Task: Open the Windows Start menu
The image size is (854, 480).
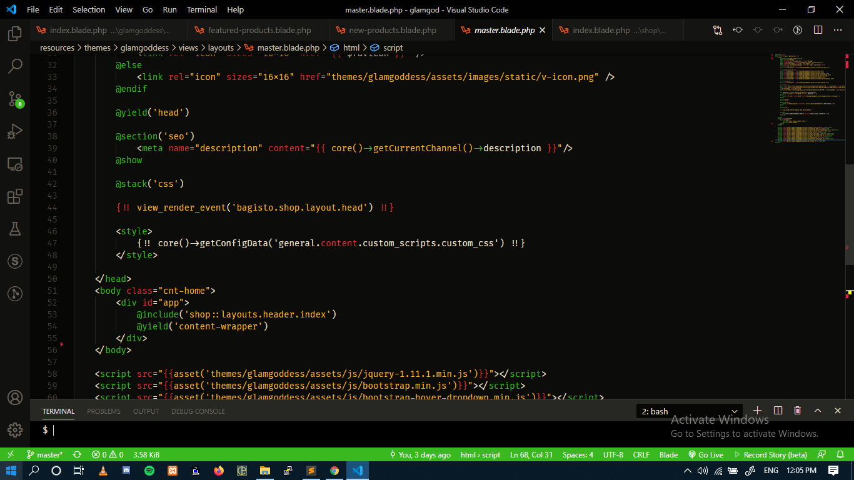Action: pyautogui.click(x=11, y=471)
